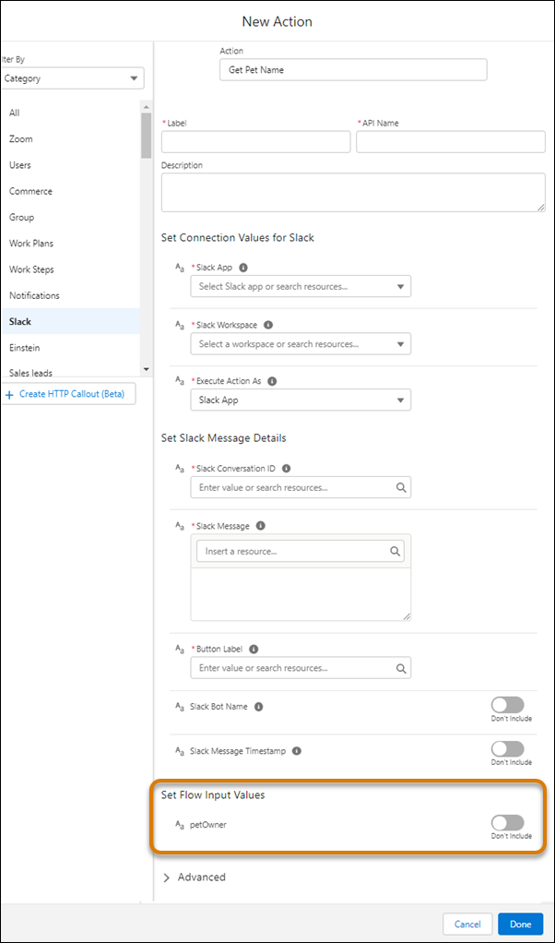Click the API Name input field
Image resolution: width=555 pixels, height=943 pixels.
[451, 142]
